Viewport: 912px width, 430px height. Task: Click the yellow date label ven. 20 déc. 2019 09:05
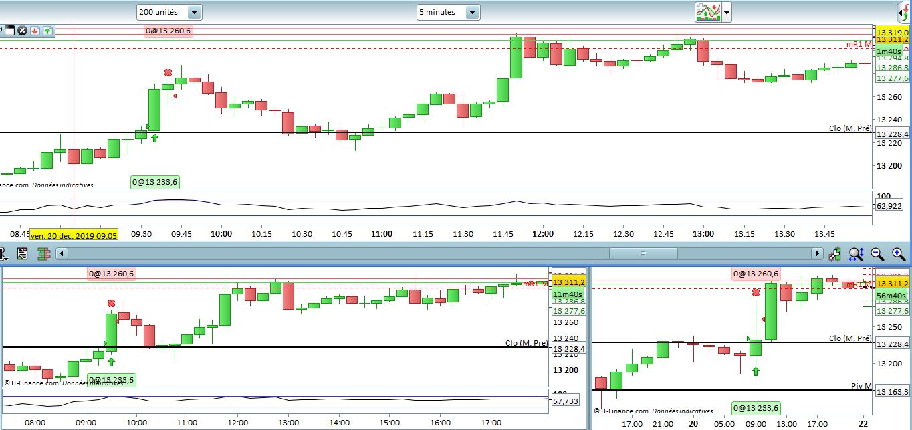pyautogui.click(x=74, y=235)
